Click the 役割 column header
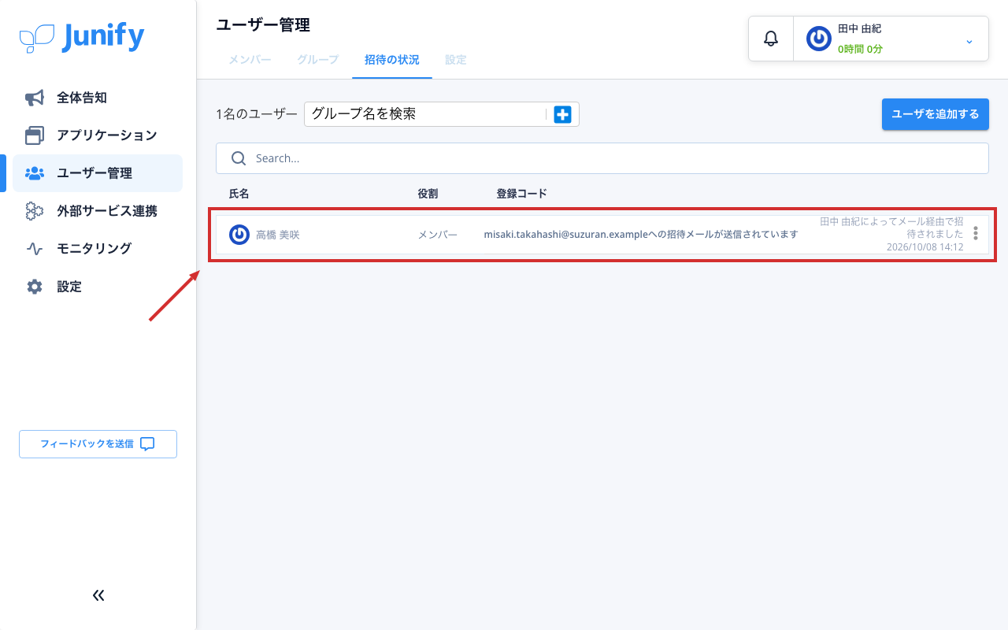The image size is (1008, 630). coord(428,194)
